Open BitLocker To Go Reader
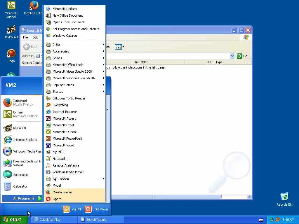This screenshot has width=299, height=224. [75, 98]
